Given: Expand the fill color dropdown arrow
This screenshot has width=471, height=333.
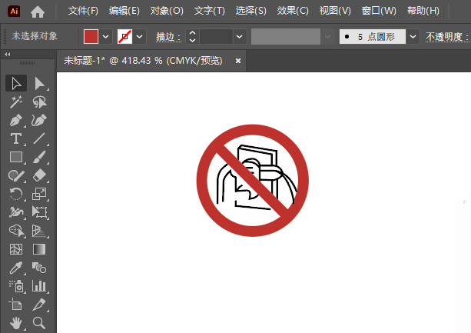Looking at the screenshot, I should click(106, 37).
